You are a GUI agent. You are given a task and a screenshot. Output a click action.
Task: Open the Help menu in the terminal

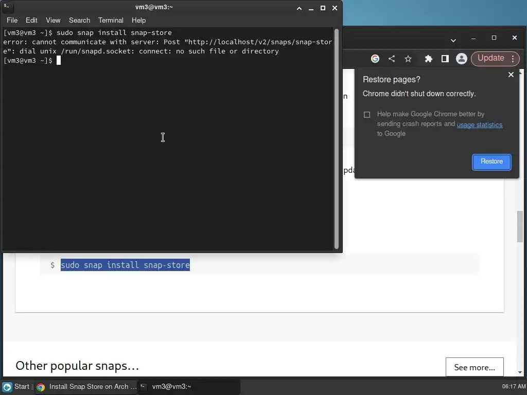pyautogui.click(x=138, y=20)
